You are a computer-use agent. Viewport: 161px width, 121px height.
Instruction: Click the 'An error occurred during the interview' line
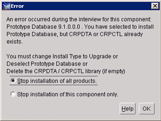point(79,19)
